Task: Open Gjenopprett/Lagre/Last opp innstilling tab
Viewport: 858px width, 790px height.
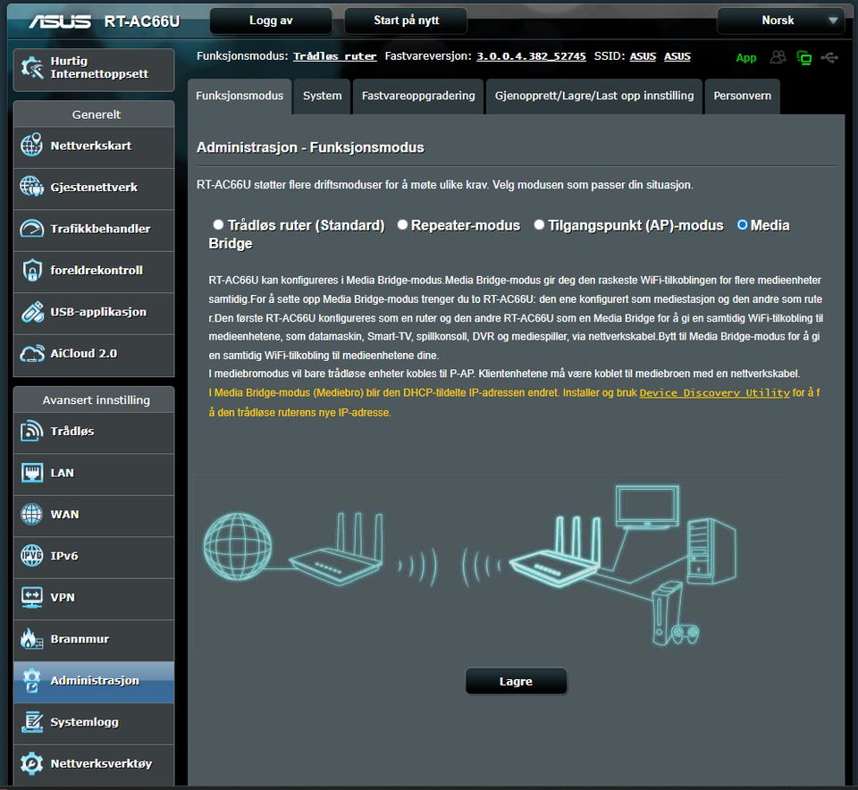Action: click(594, 96)
